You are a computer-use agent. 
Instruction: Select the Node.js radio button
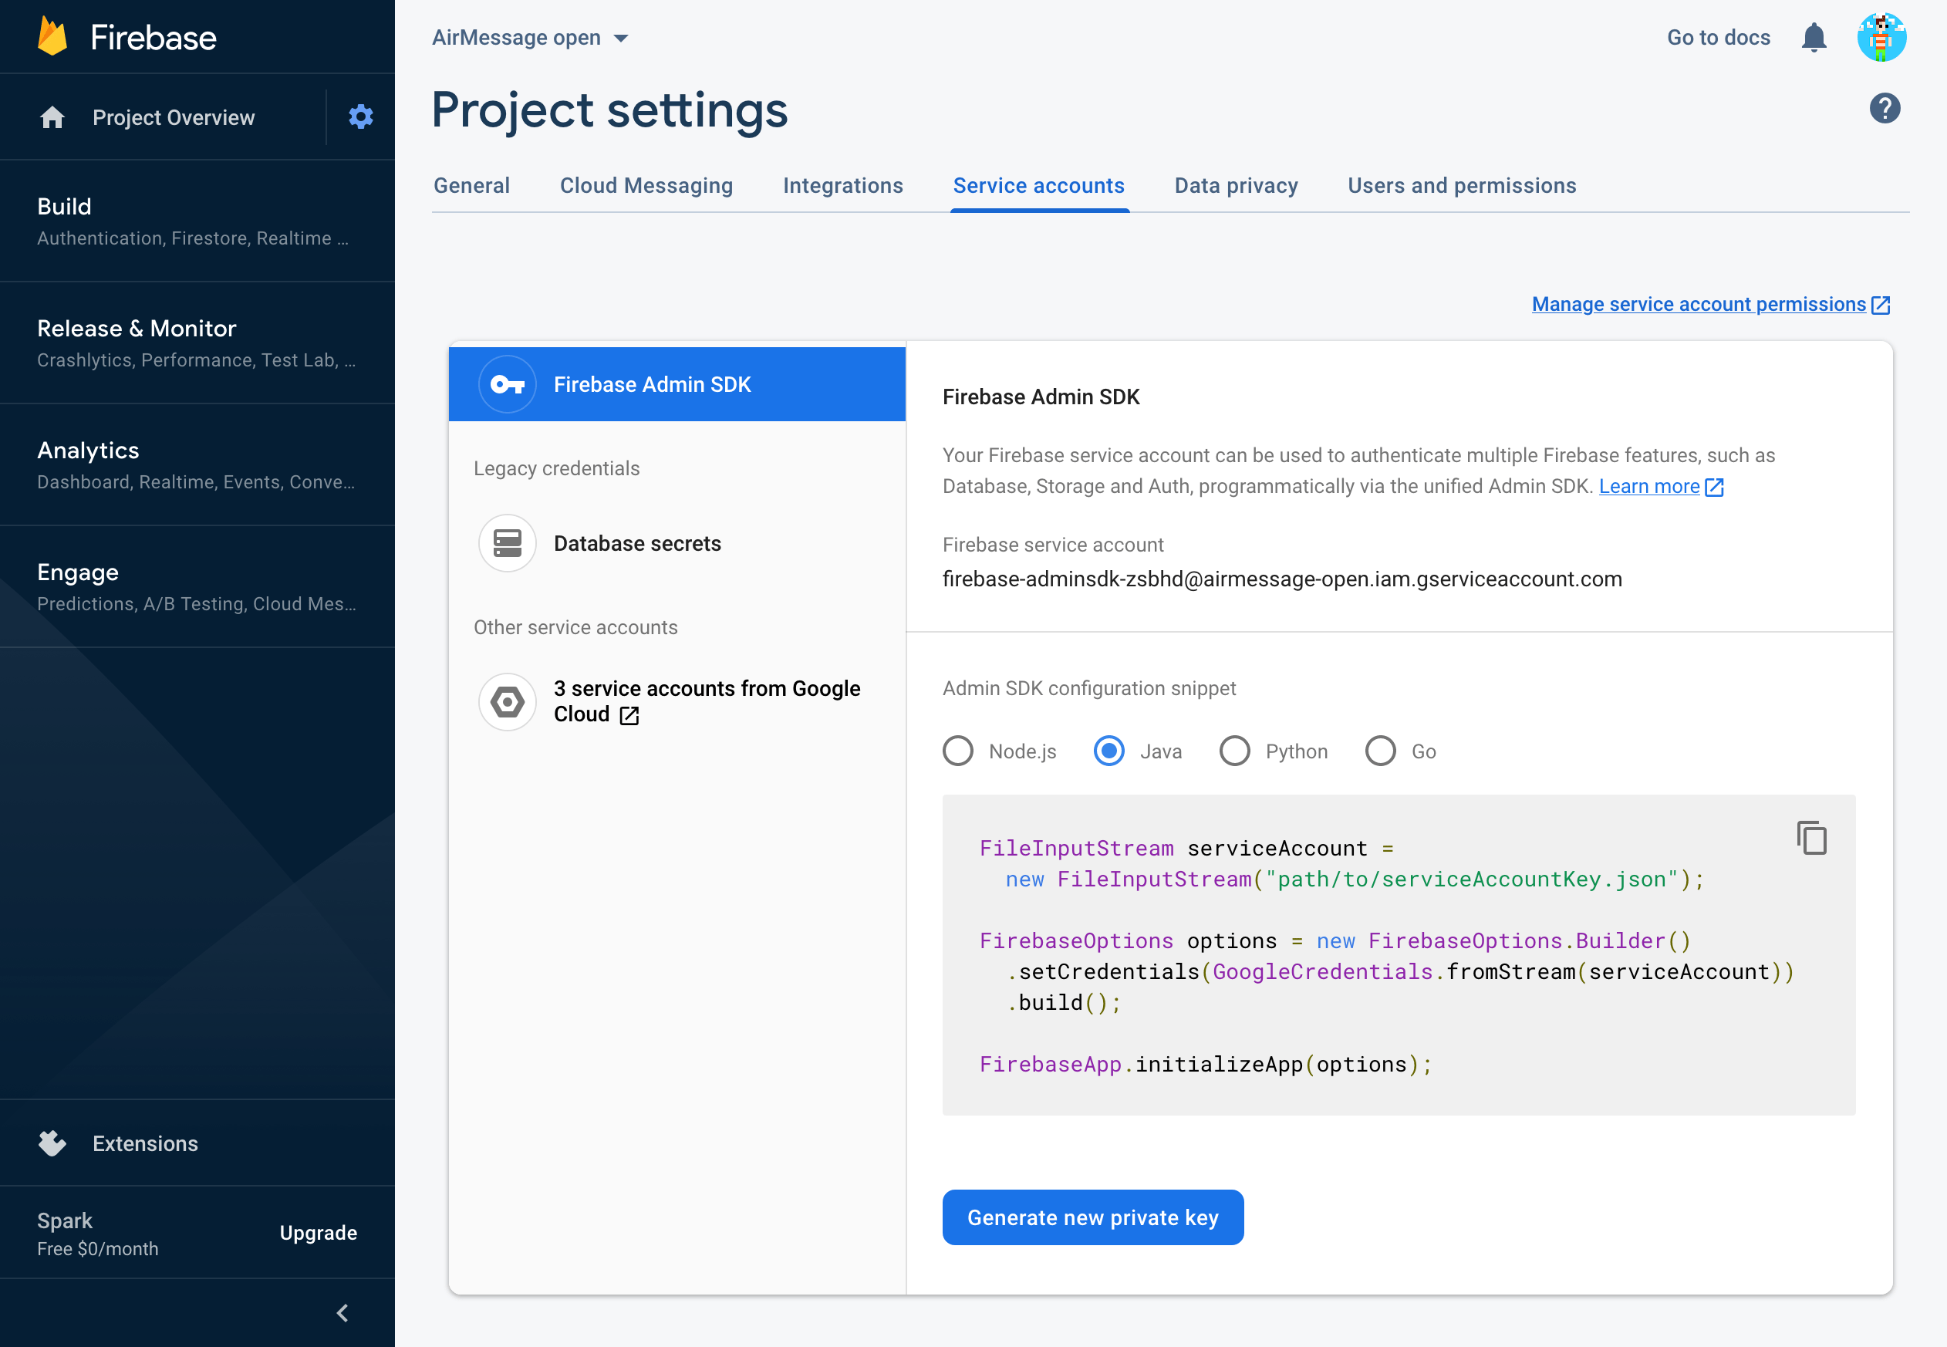click(958, 751)
